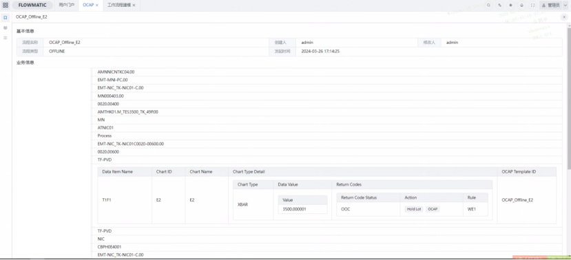
Task: Click the solid diamond icon in top bar
Action: tap(510, 5)
